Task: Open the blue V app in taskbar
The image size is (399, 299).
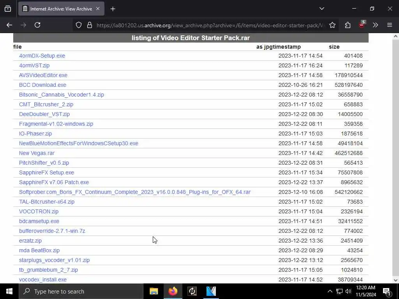Action: (211, 291)
